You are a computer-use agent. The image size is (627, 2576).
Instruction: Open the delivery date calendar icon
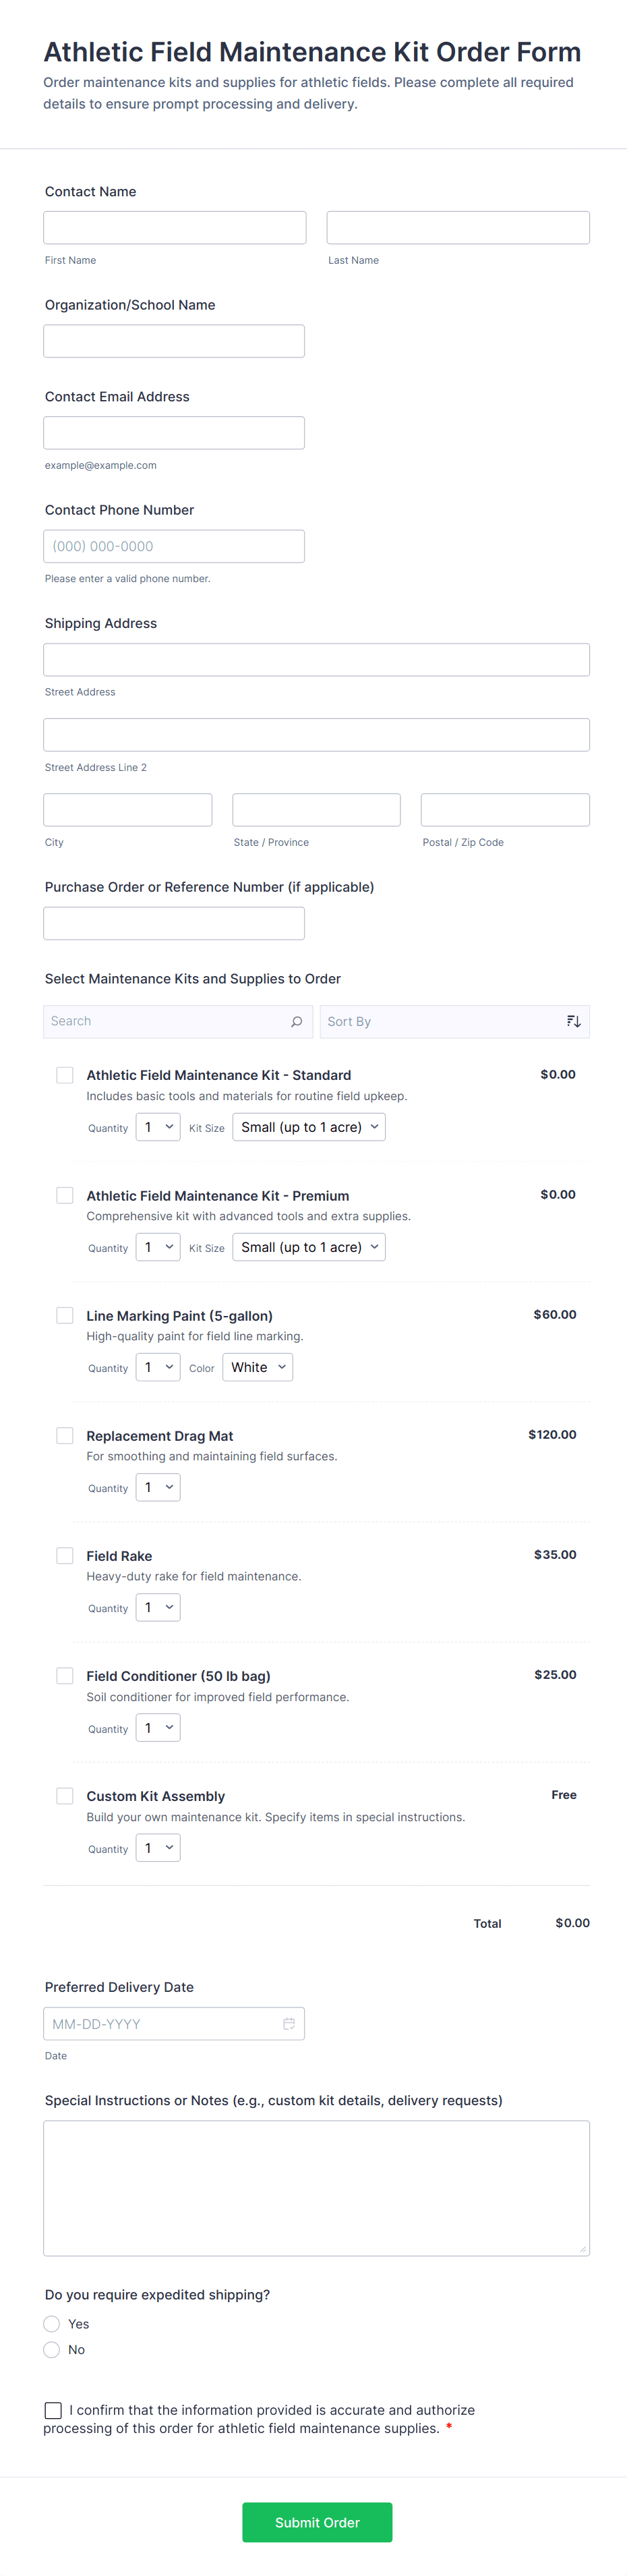click(289, 2023)
